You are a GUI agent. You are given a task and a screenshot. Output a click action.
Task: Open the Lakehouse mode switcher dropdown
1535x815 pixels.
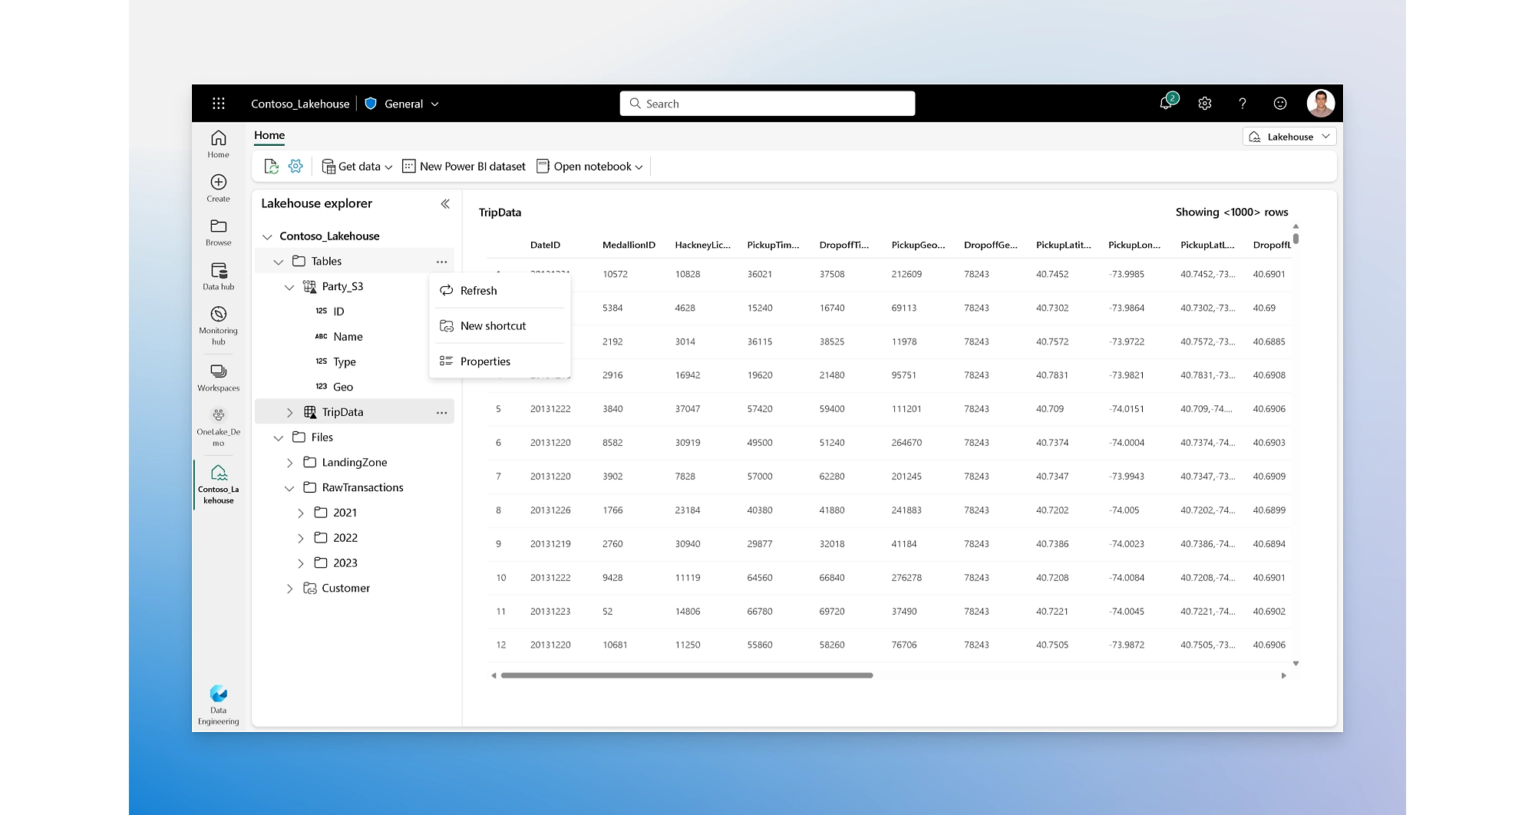[1289, 137]
